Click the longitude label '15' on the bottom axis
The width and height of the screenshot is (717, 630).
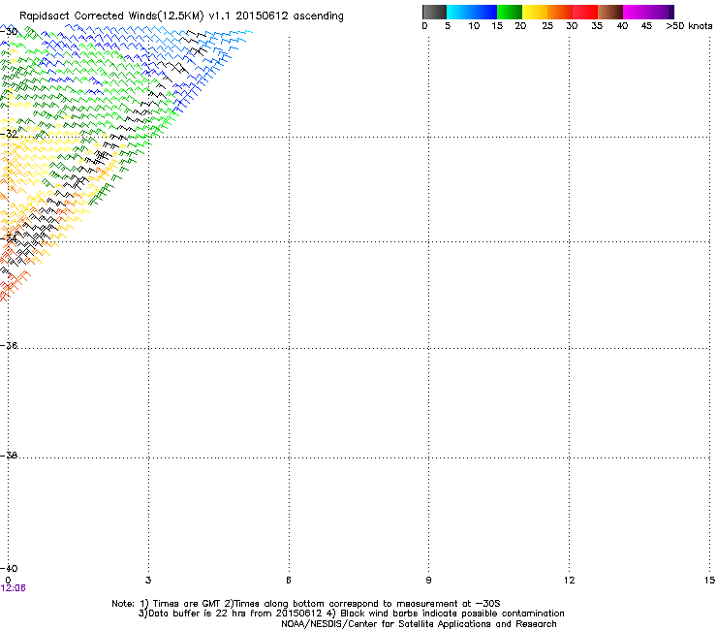pos(709,581)
